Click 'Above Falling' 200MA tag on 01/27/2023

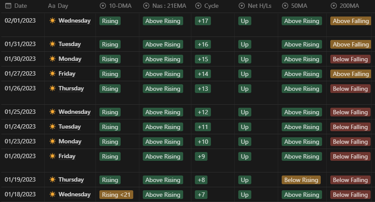coord(351,74)
